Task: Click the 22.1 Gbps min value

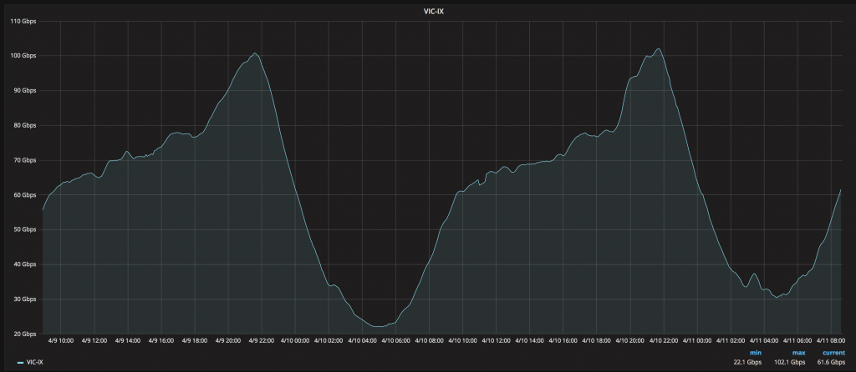Action: tap(749, 363)
